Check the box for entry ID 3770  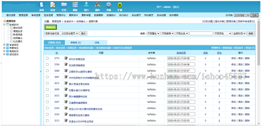(x=47, y=58)
